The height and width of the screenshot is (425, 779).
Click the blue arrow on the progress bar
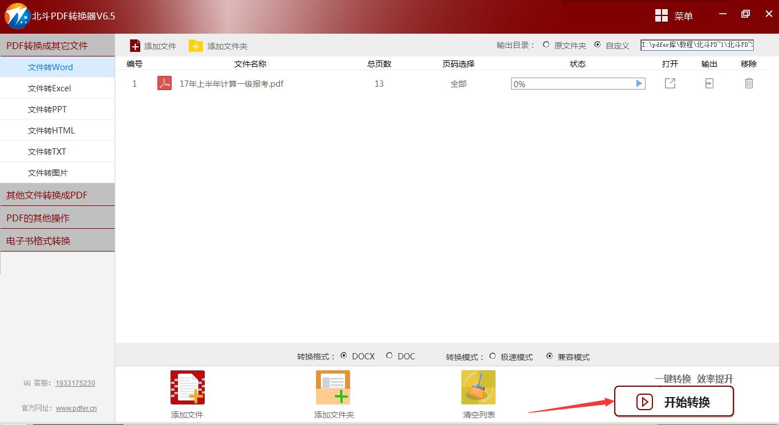click(x=639, y=83)
